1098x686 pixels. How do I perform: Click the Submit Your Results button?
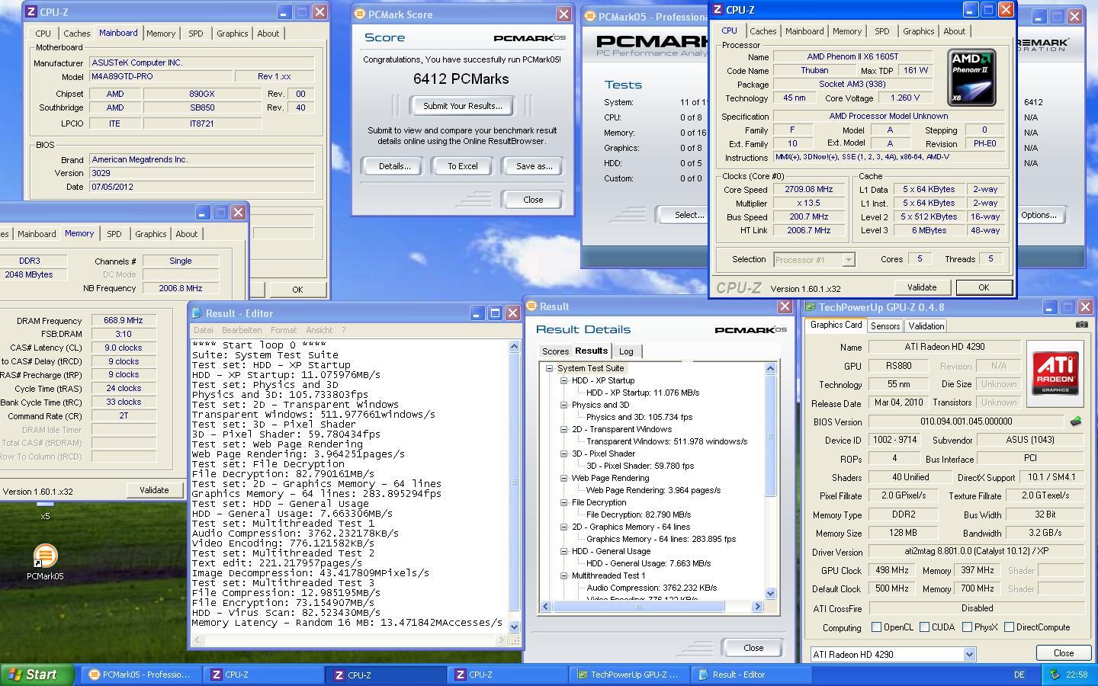(462, 106)
